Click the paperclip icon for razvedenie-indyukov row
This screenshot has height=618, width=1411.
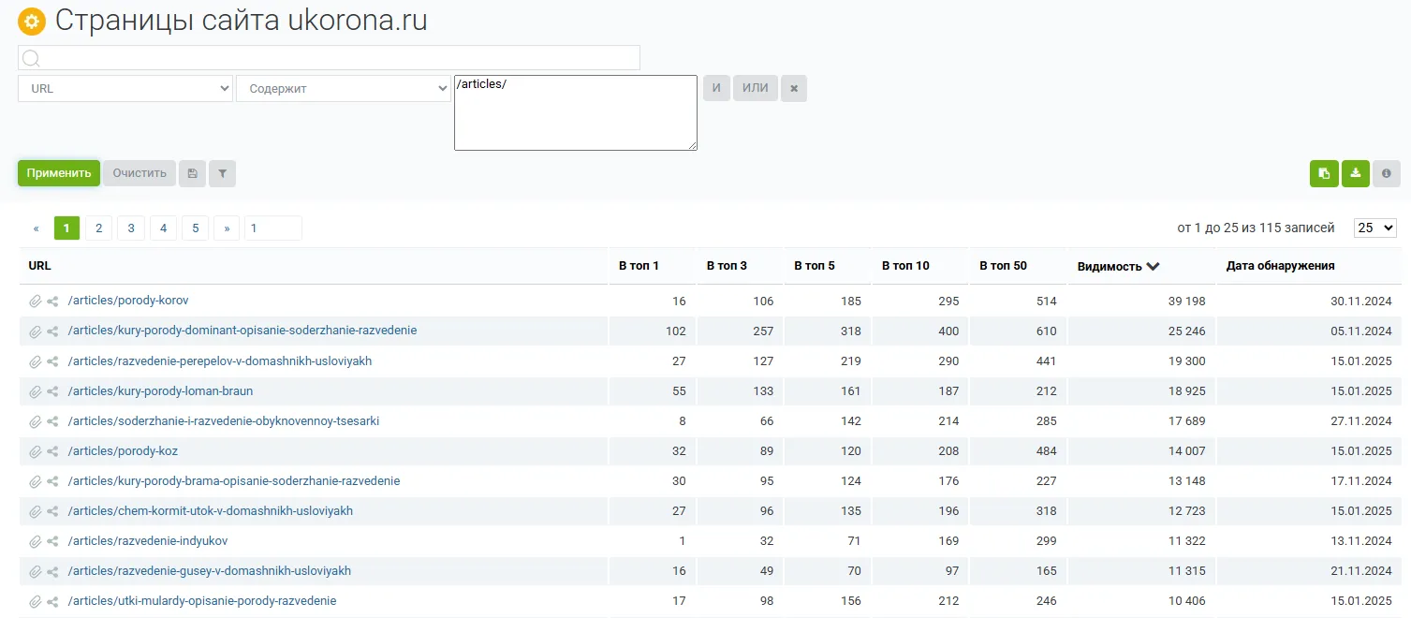pos(36,541)
